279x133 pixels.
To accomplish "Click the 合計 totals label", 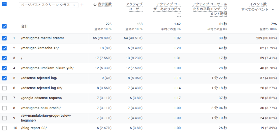I will point(24,26).
